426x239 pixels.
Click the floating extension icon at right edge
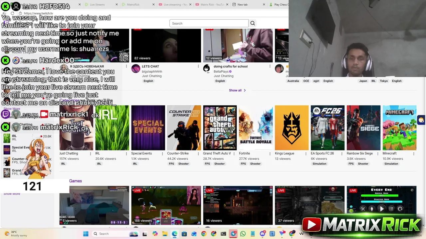click(x=421, y=120)
